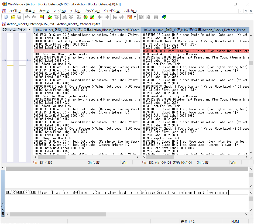This screenshot has width=254, height=224.
Task: Click the left pane file path header
Action: point(86,30)
